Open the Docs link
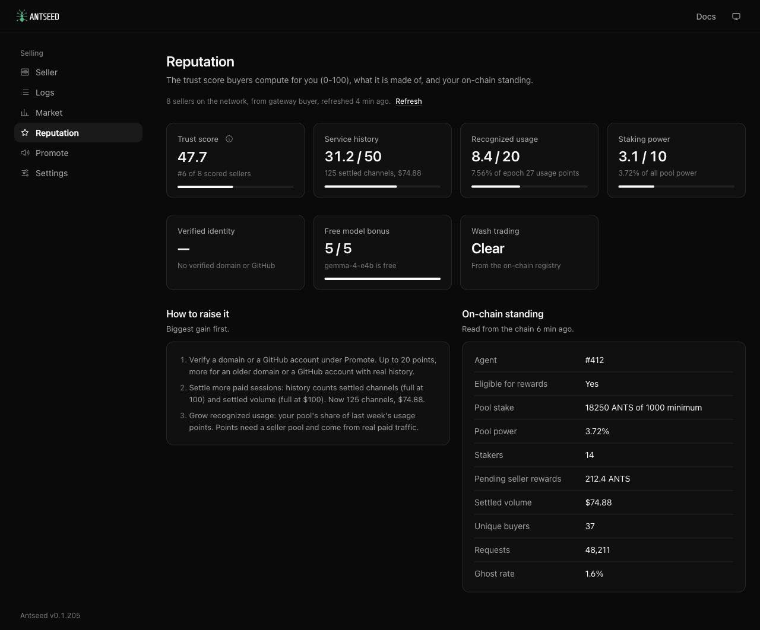 tap(706, 17)
